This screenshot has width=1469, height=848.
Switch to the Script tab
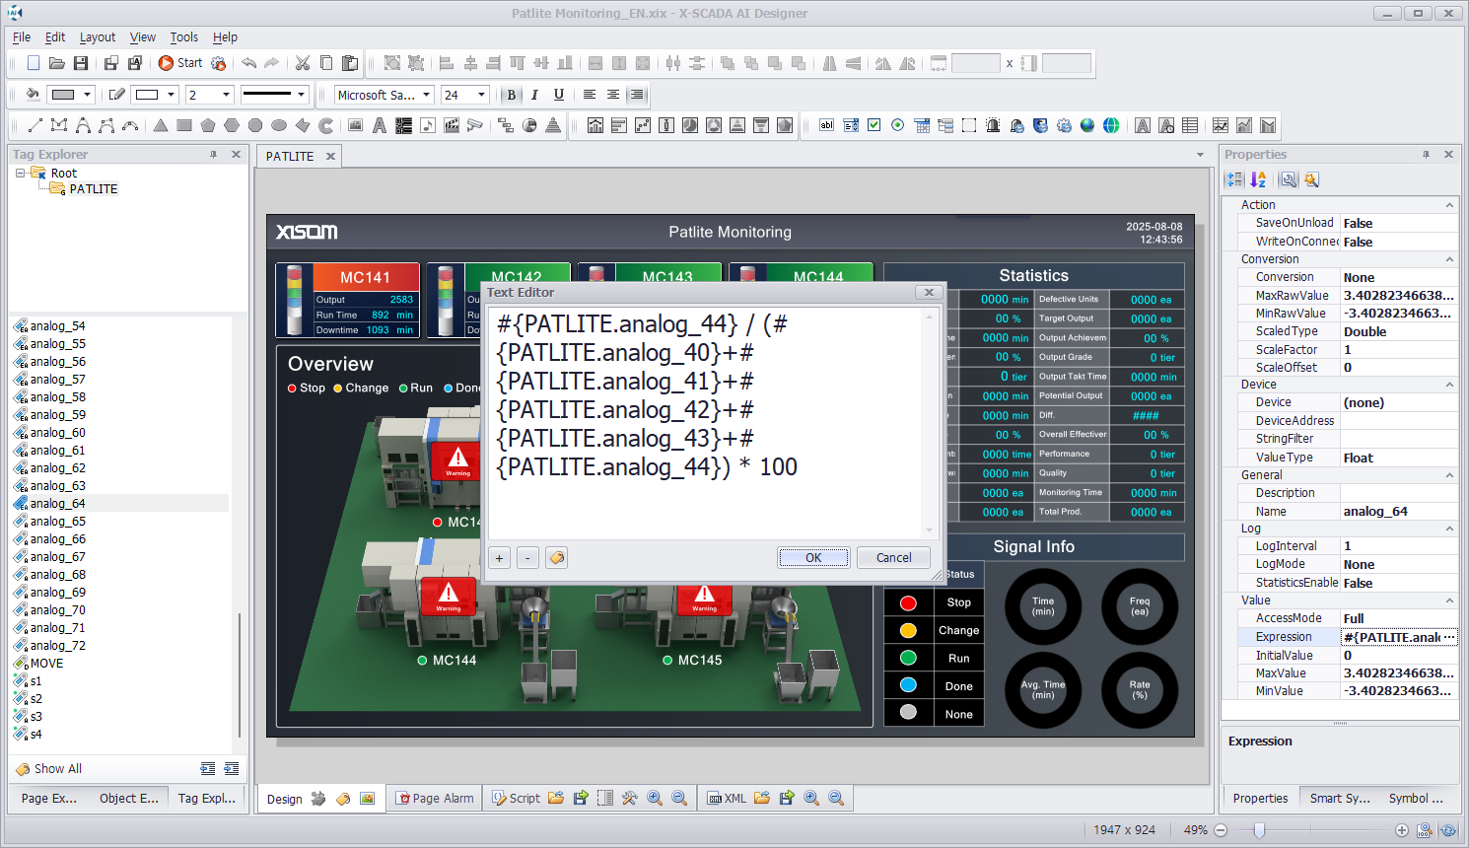click(x=516, y=799)
